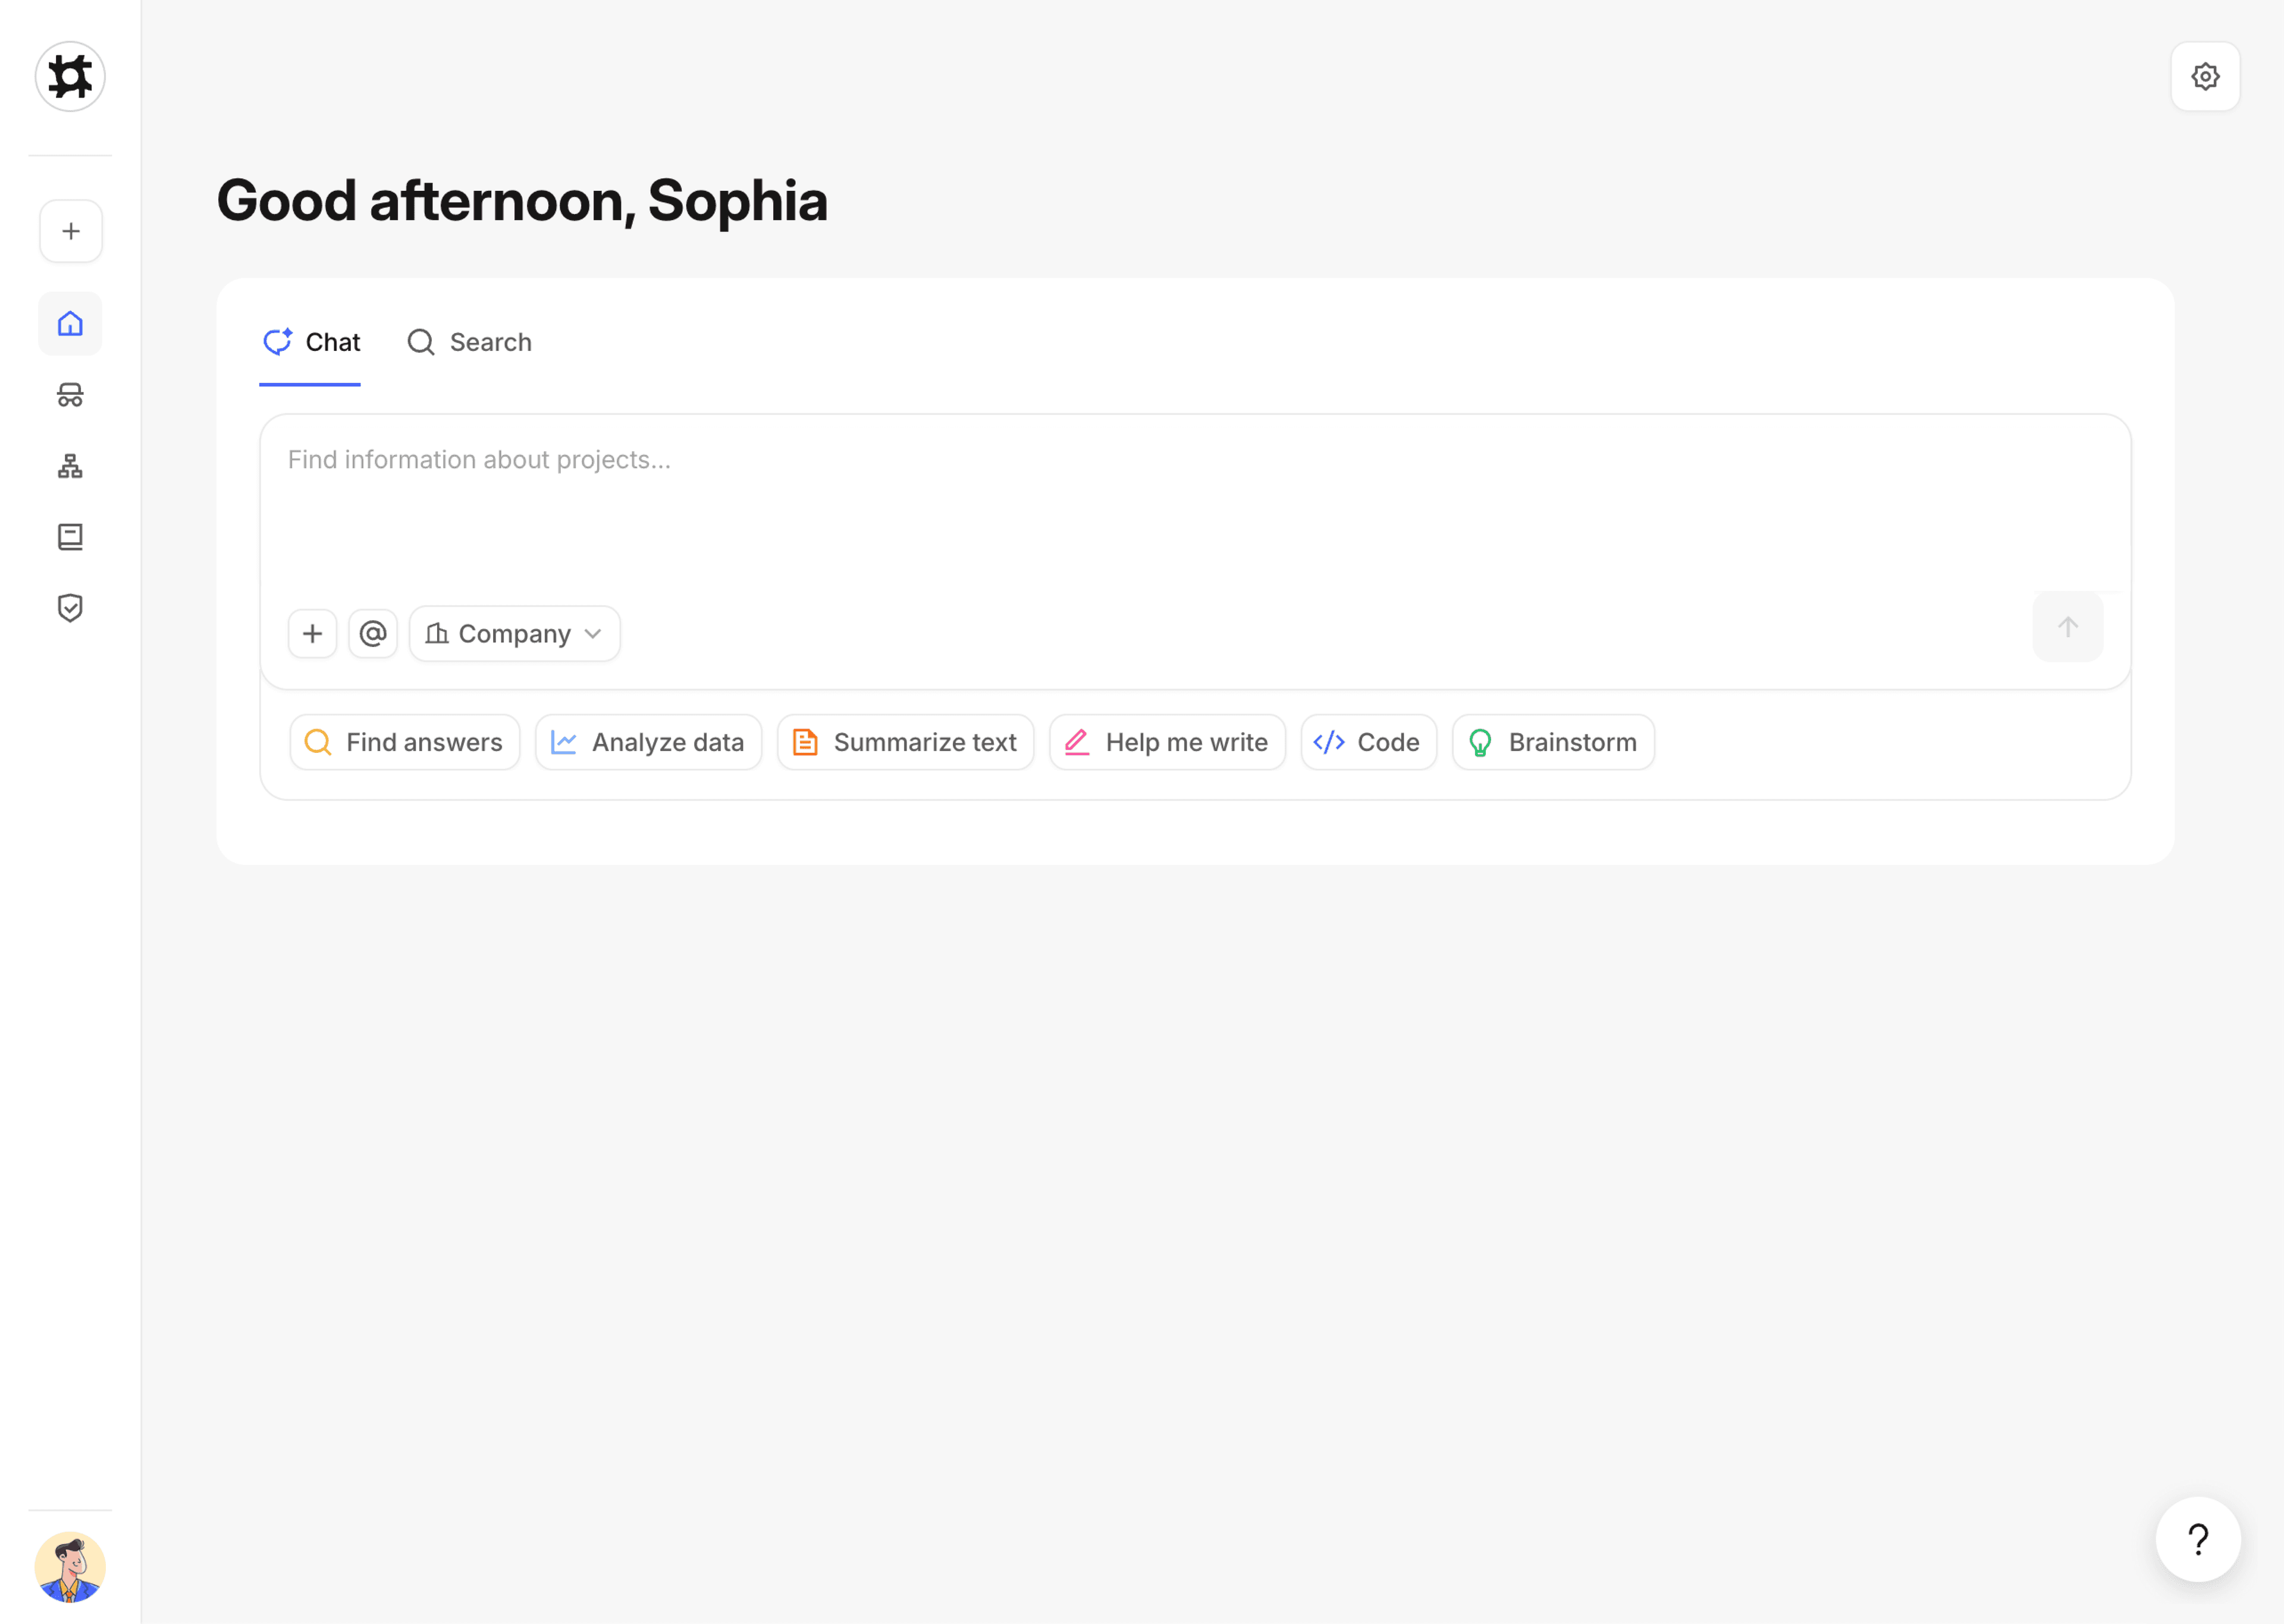Choose the Code suggestion chip

[x=1368, y=742]
